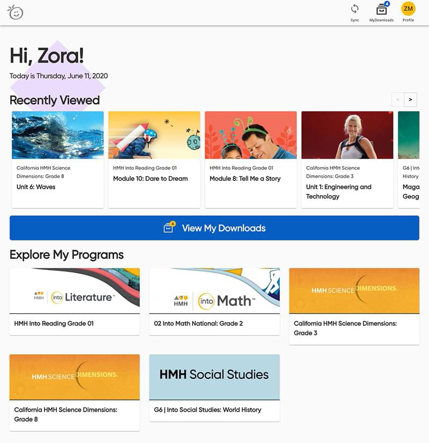Click the HMH Social Studies banner
The image size is (429, 443).
tap(214, 377)
